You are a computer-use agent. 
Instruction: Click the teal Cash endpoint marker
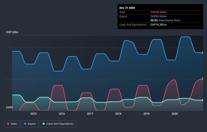[x=203, y=100]
